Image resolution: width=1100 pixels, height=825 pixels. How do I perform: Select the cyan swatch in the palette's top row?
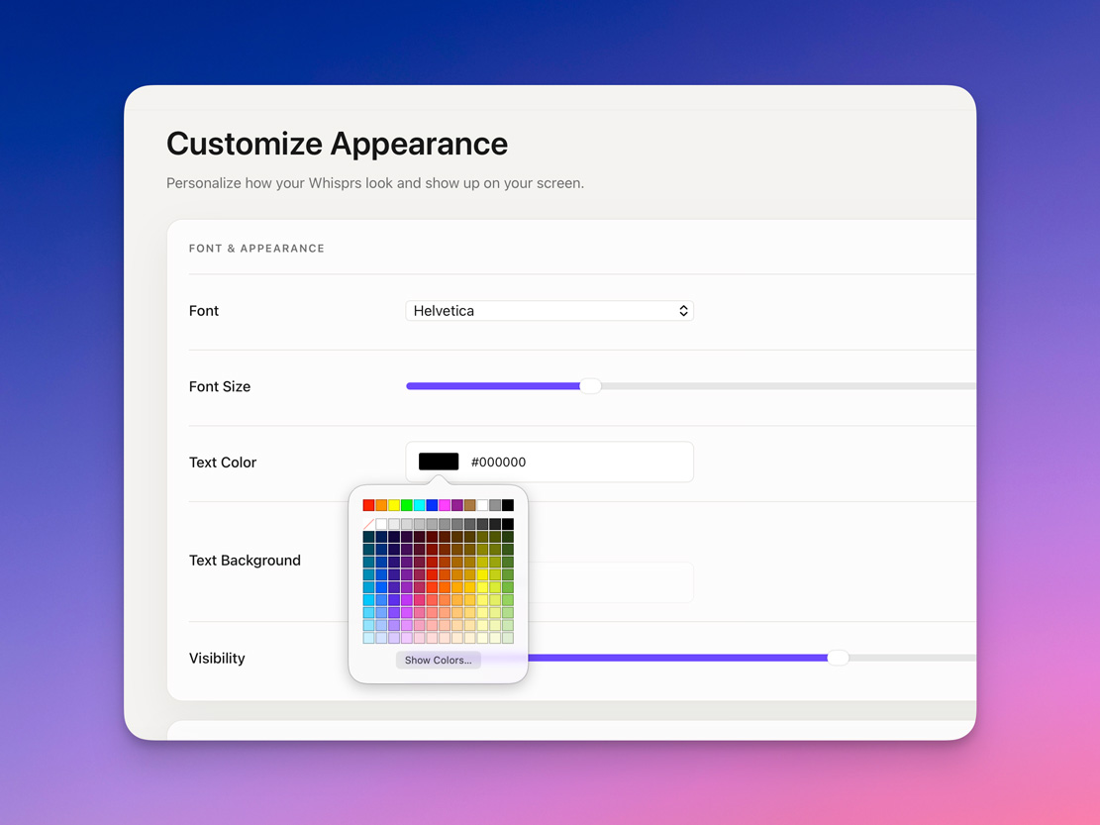(x=419, y=505)
